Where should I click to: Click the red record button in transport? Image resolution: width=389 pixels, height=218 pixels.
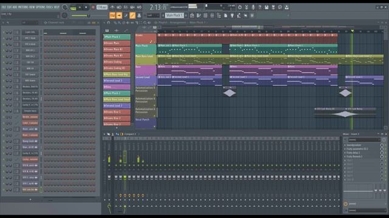click(93, 7)
